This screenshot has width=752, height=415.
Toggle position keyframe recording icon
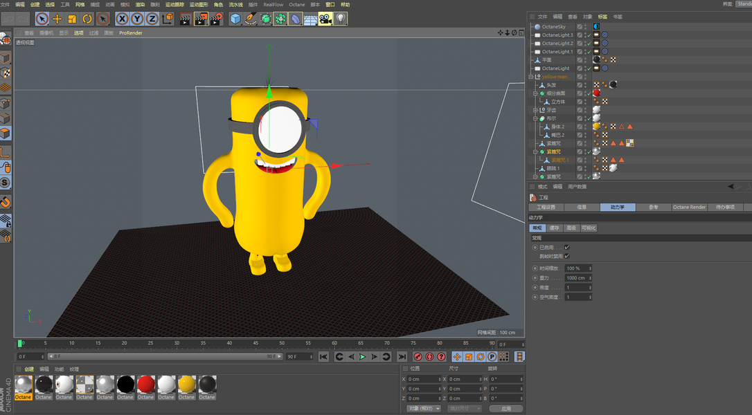click(457, 356)
